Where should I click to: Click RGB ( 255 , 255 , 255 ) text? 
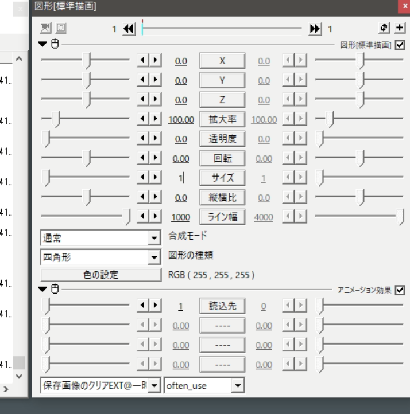coord(211,275)
